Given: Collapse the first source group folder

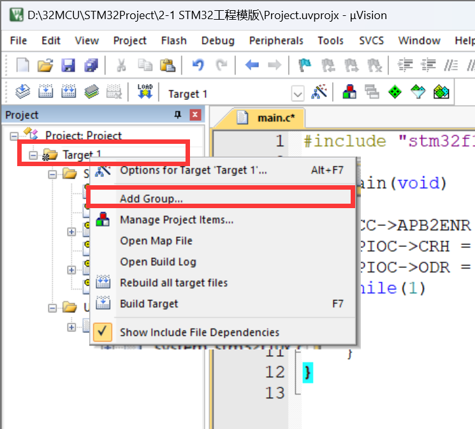Looking at the screenshot, I should coord(52,174).
